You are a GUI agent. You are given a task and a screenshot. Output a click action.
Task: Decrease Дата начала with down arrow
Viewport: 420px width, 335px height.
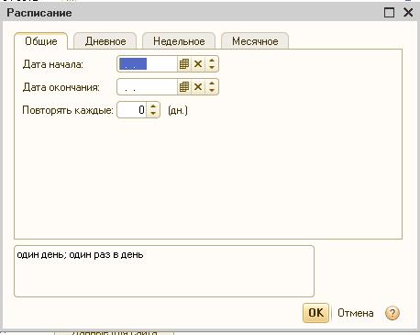point(212,68)
